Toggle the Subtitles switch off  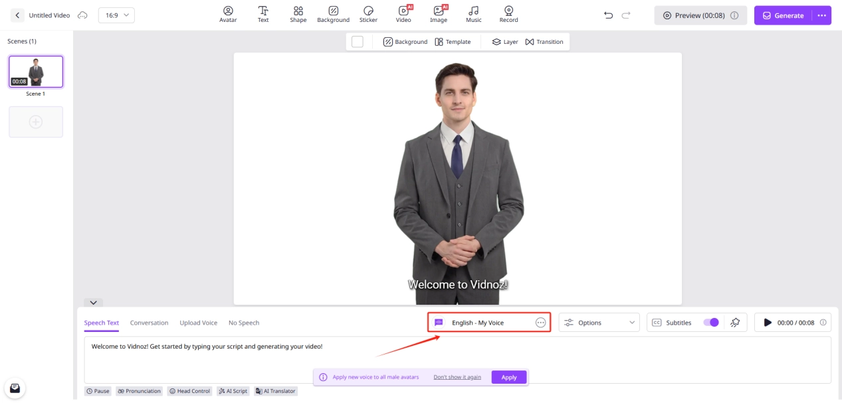click(710, 323)
